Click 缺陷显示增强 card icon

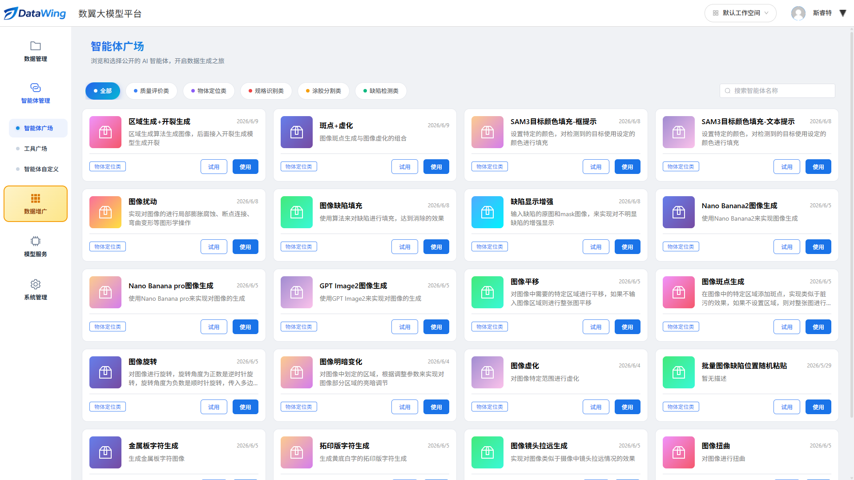(x=487, y=212)
